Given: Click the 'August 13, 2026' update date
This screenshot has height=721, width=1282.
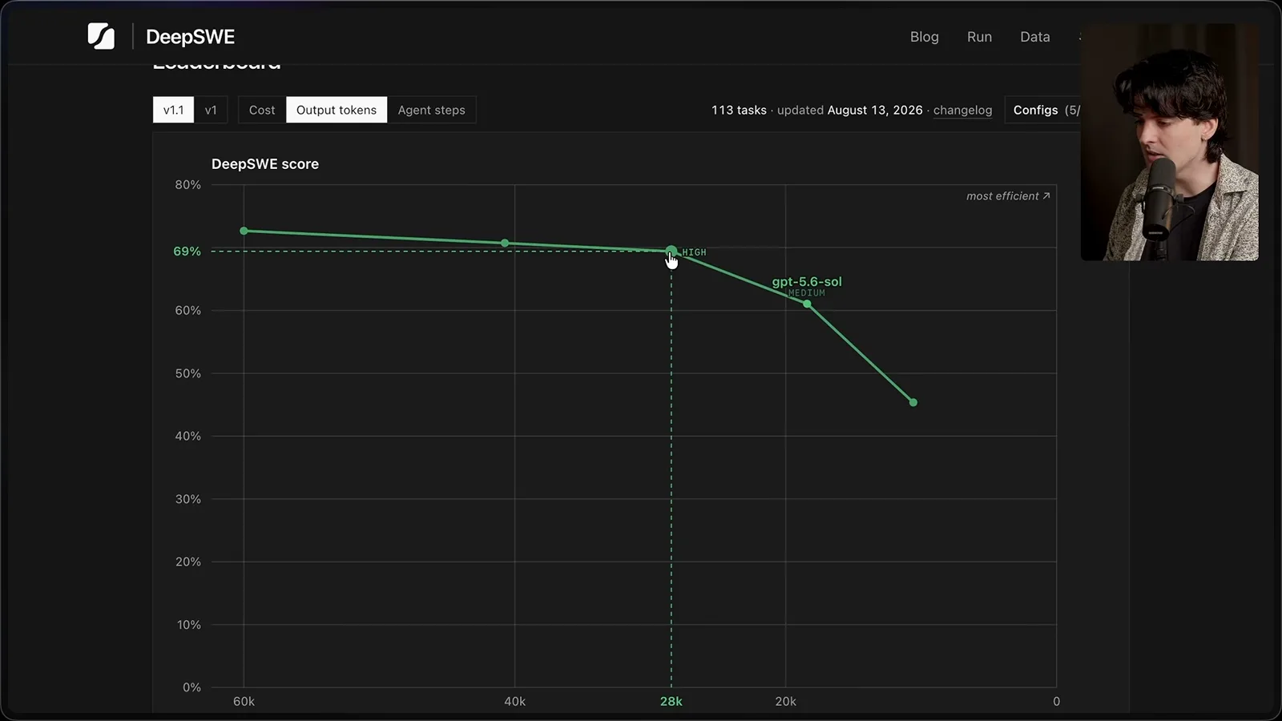Looking at the screenshot, I should coord(875,111).
